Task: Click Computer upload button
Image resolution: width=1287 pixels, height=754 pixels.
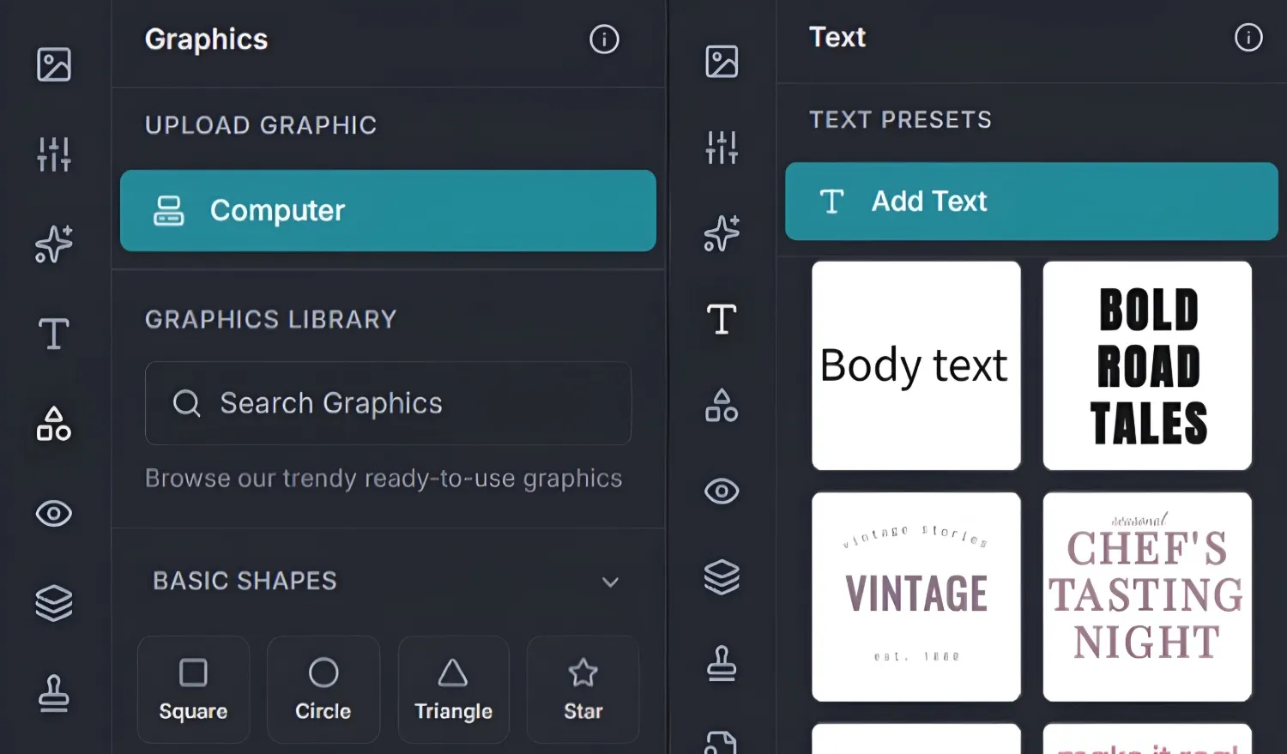Action: click(x=388, y=210)
